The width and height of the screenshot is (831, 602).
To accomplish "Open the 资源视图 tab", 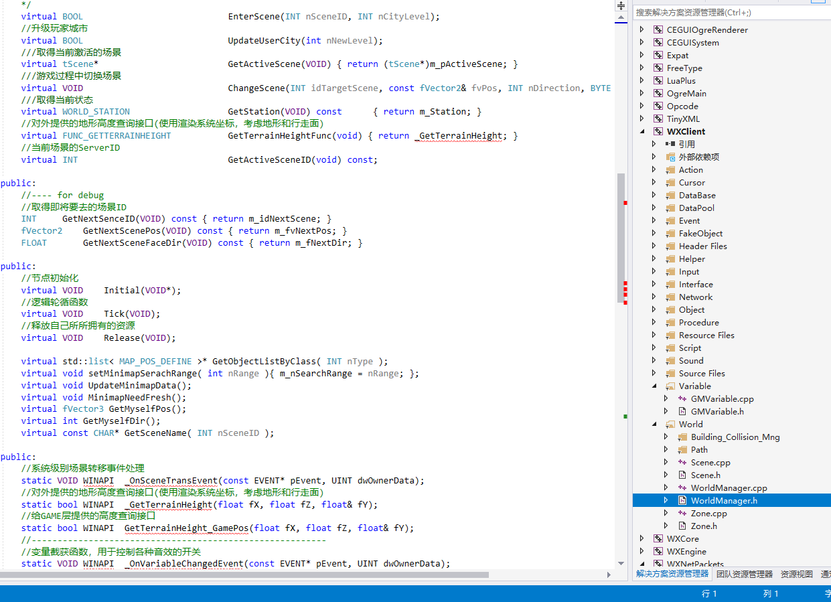I will click(796, 575).
